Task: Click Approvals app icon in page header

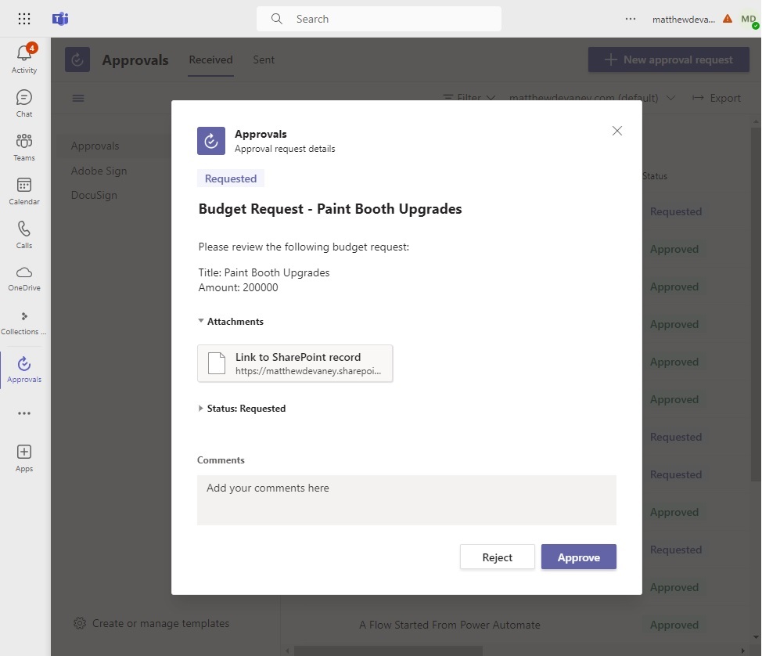Action: 77,59
